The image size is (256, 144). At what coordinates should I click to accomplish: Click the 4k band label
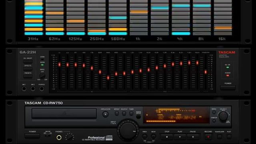[180, 39]
